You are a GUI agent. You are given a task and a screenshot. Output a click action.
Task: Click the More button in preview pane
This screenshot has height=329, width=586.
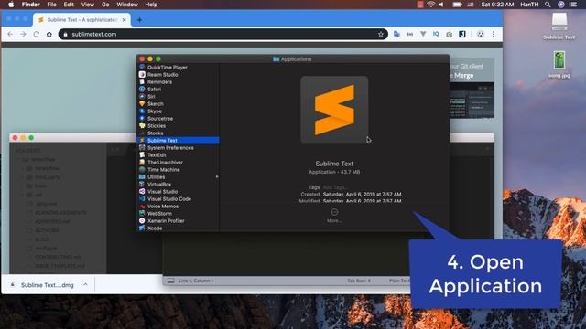pyautogui.click(x=334, y=216)
